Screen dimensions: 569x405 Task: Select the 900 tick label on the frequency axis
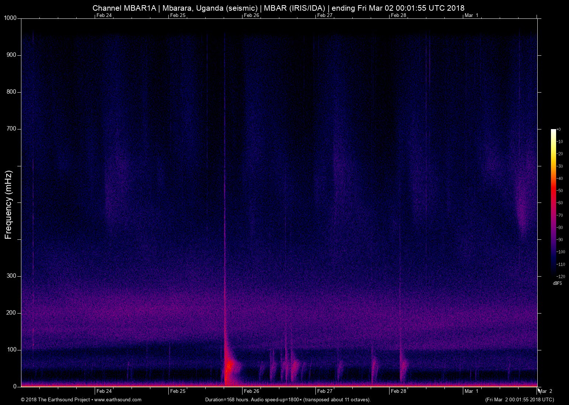point(12,55)
